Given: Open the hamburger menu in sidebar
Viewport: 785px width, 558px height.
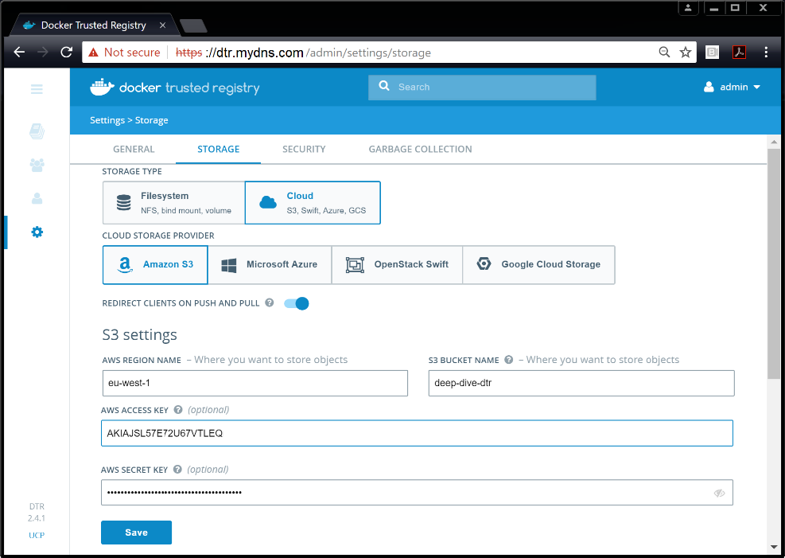Looking at the screenshot, I should (x=37, y=89).
